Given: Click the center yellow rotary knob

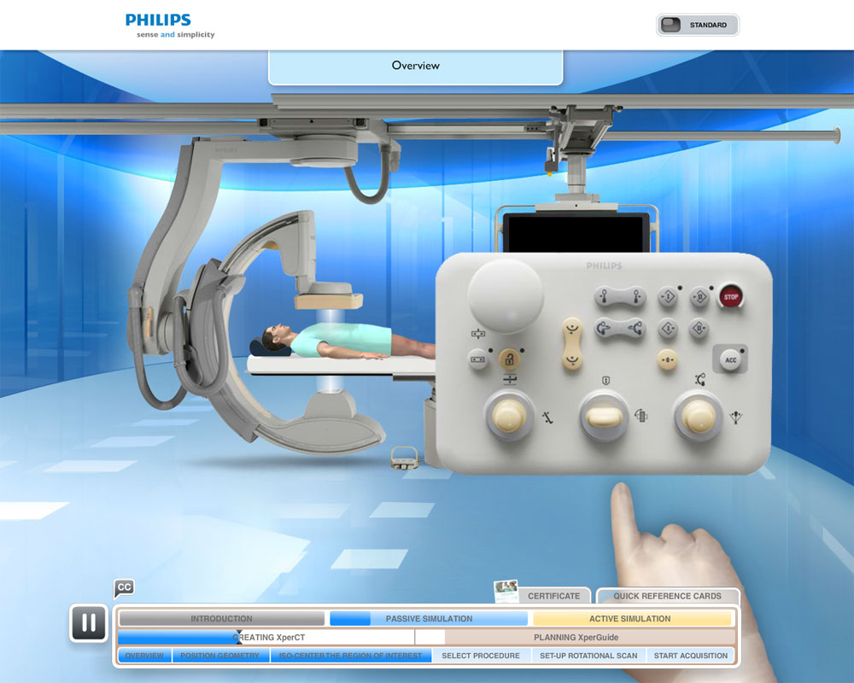Looking at the screenshot, I should pos(604,417).
